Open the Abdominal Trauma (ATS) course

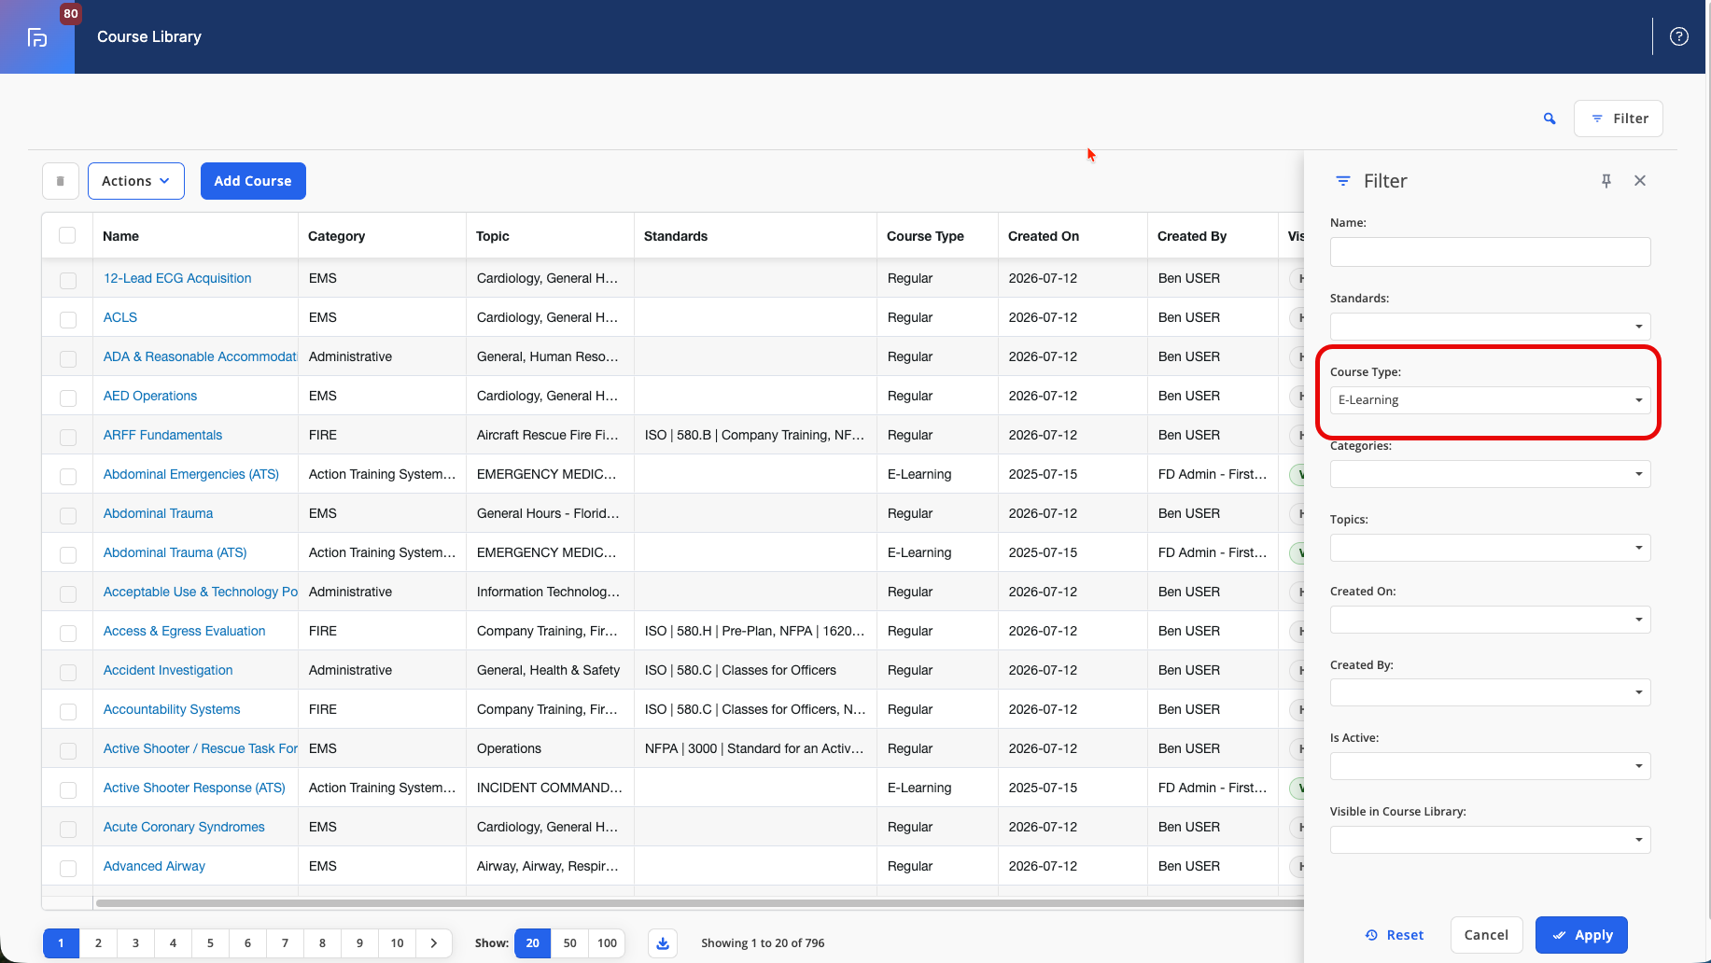(175, 552)
